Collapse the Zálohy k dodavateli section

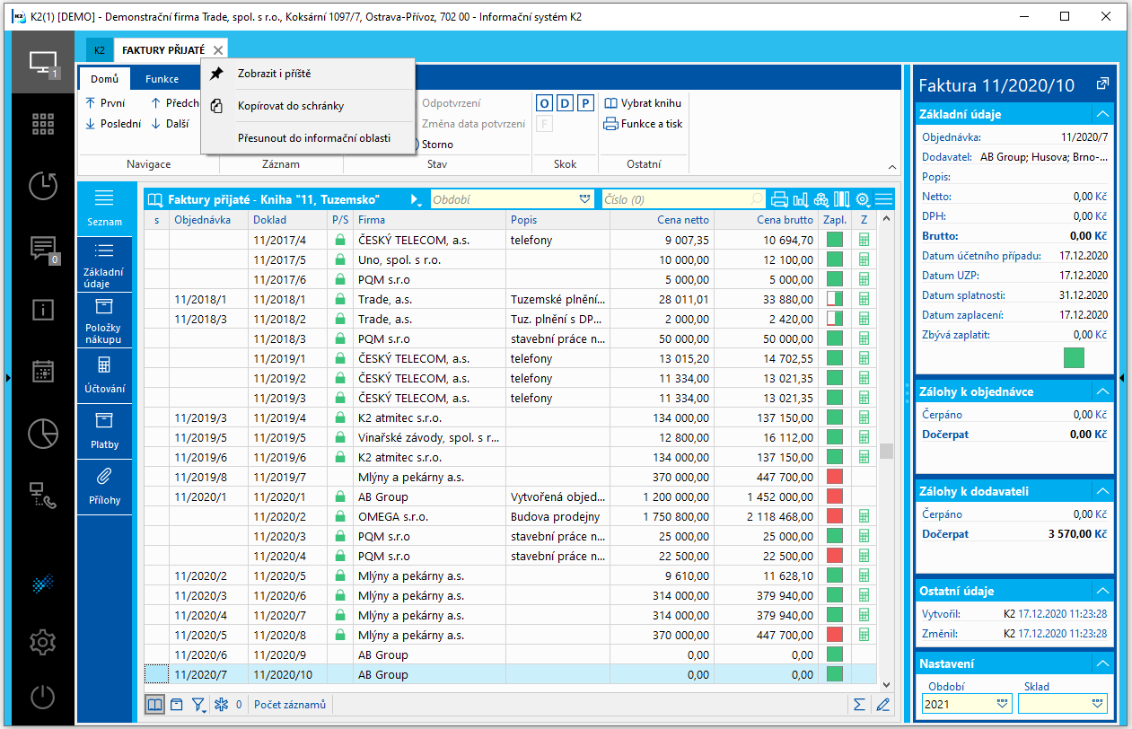pos(1101,491)
